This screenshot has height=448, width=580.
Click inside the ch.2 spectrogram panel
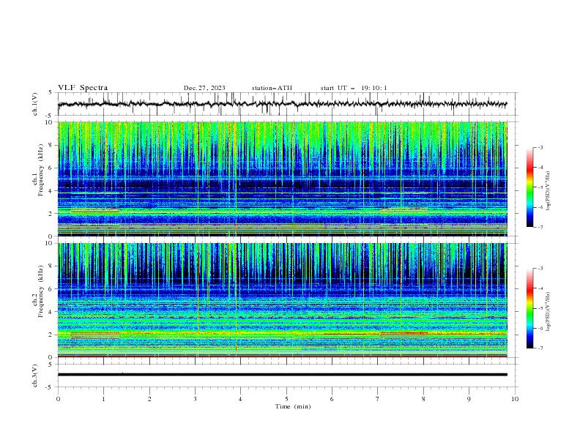click(282, 300)
